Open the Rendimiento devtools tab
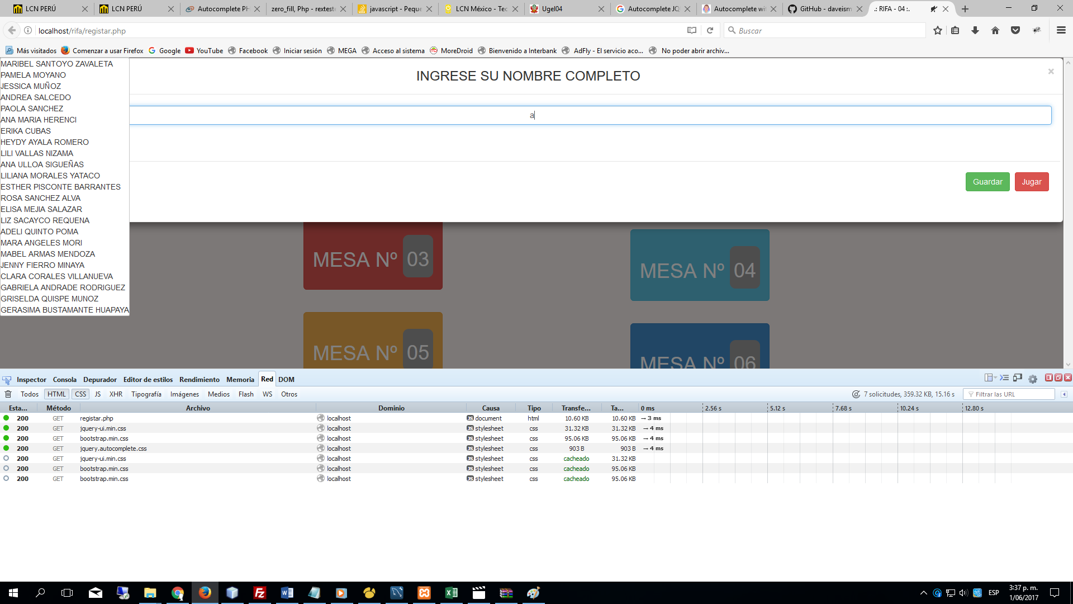The height and width of the screenshot is (604, 1073). [200, 380]
